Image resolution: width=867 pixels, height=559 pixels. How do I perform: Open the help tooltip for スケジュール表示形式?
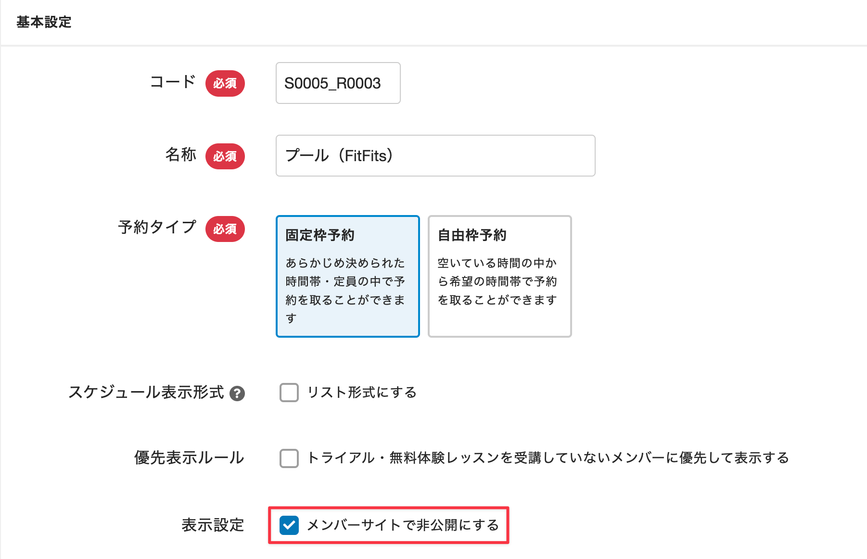tap(238, 393)
